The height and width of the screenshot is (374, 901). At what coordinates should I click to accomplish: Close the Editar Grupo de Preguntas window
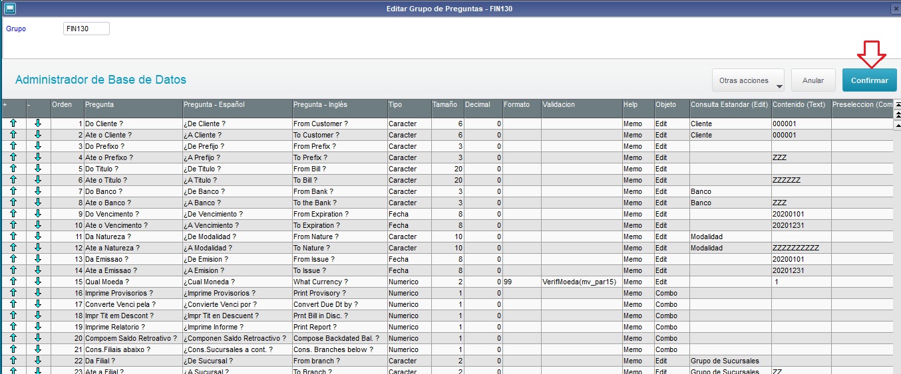[894, 8]
